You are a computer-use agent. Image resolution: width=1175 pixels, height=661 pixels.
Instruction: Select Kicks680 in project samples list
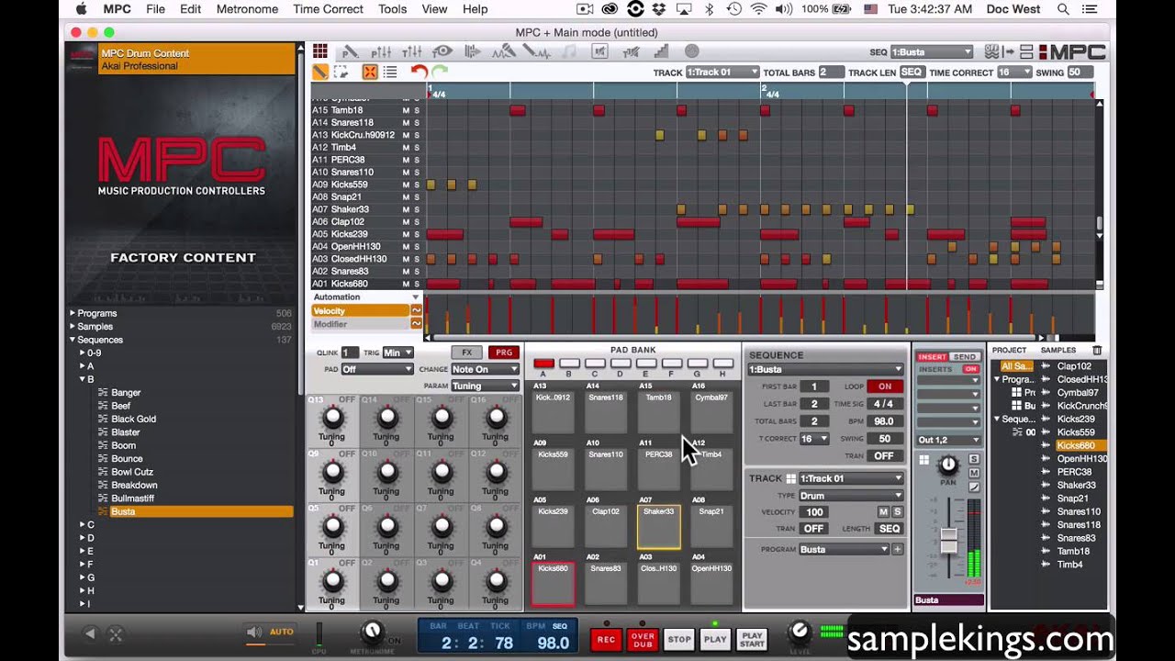(x=1080, y=445)
